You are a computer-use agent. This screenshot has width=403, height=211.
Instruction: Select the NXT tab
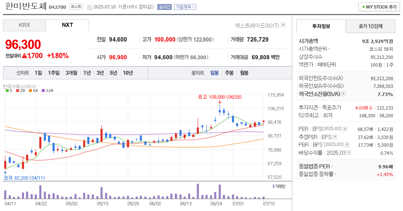(67, 25)
